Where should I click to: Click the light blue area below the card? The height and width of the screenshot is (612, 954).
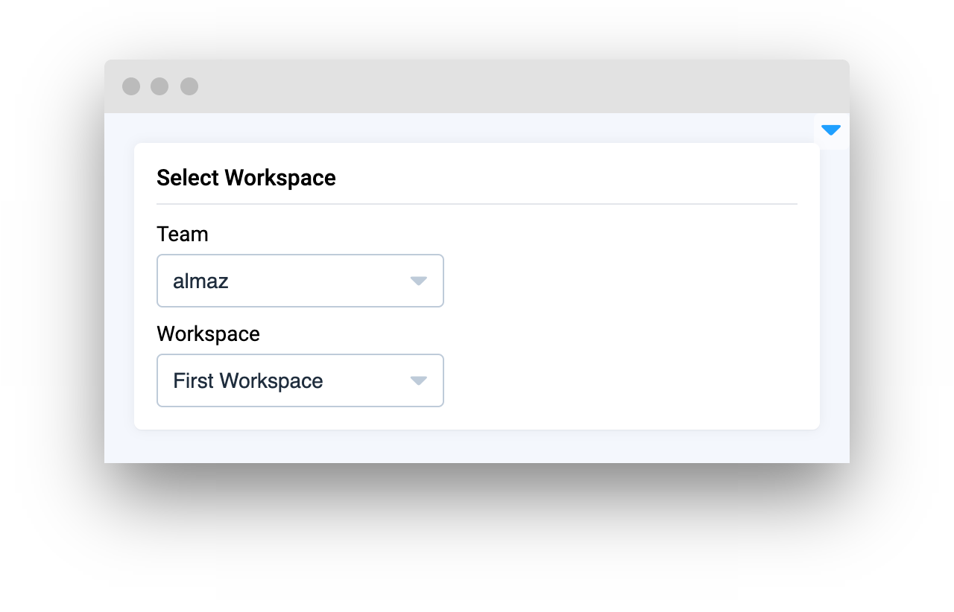pos(477,447)
